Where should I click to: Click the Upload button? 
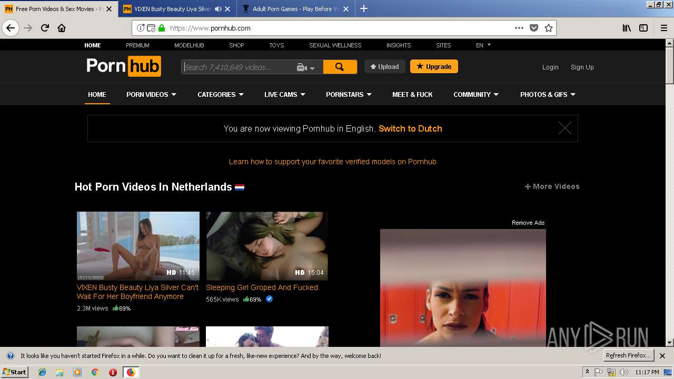point(385,67)
